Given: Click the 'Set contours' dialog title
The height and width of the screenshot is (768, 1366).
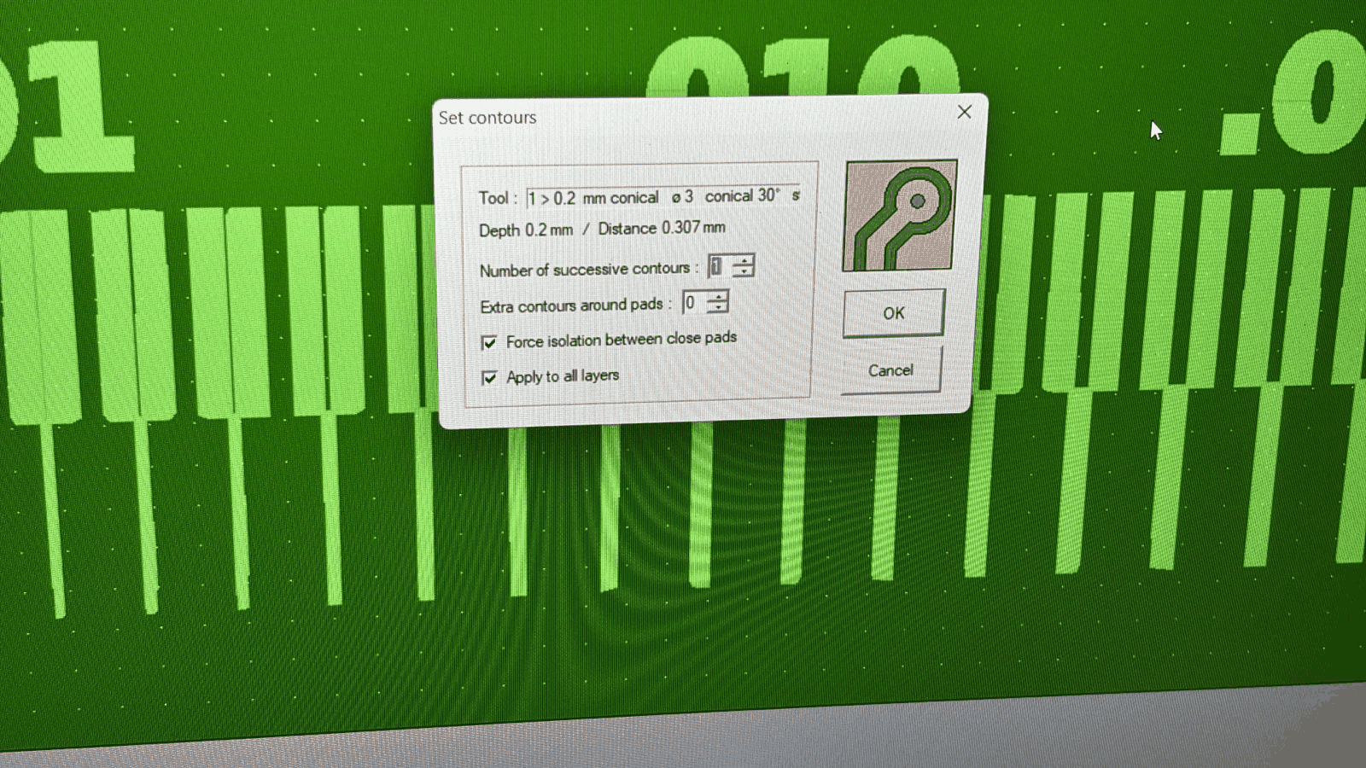Looking at the screenshot, I should tap(487, 118).
